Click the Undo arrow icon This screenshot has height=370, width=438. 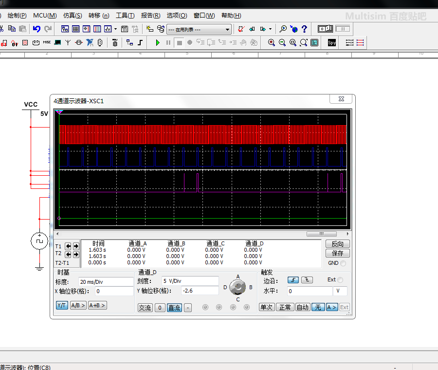36,29
